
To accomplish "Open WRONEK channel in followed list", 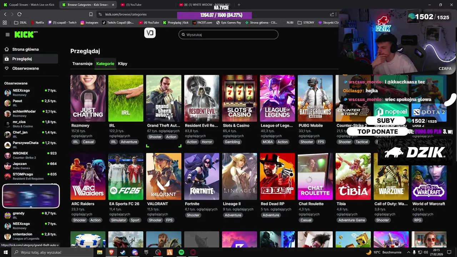I will pyautogui.click(x=30, y=155).
